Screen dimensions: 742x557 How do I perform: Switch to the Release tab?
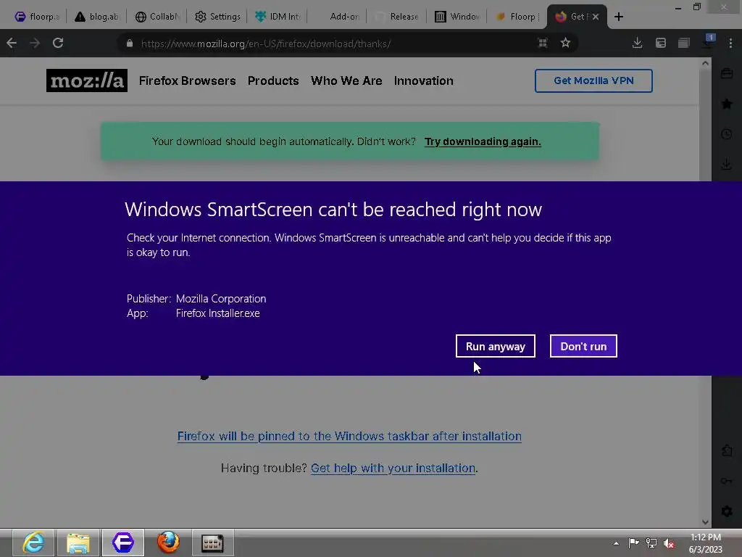point(397,17)
